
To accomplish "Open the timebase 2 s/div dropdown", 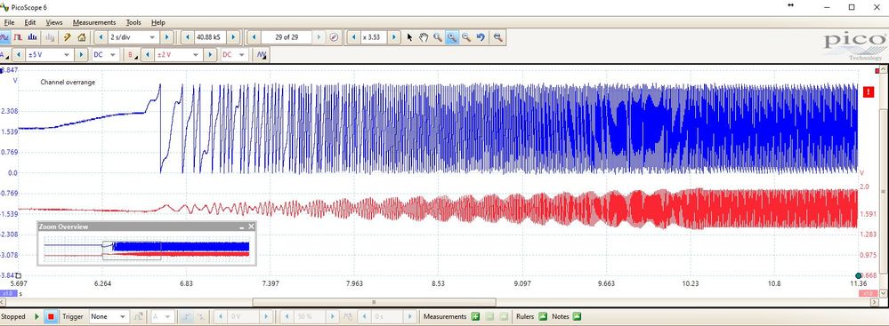I will tap(151, 37).
